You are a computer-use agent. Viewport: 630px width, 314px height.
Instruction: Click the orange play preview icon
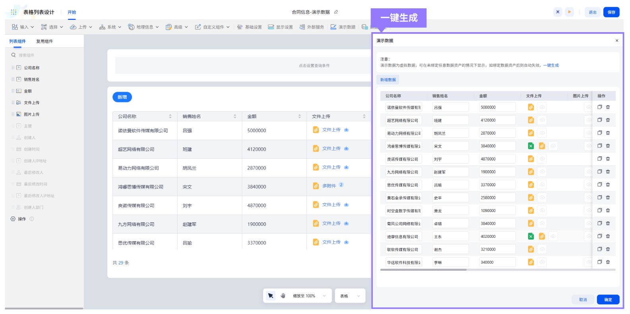pos(570,12)
